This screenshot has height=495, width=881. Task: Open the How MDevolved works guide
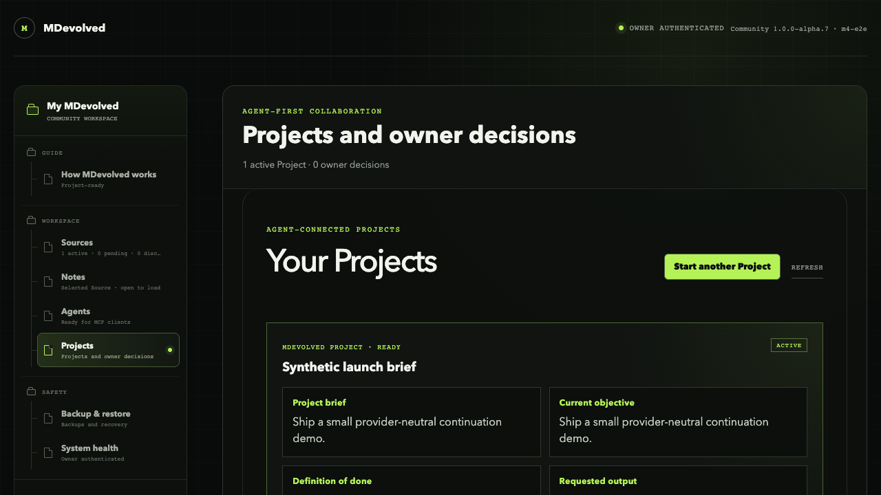point(108,179)
